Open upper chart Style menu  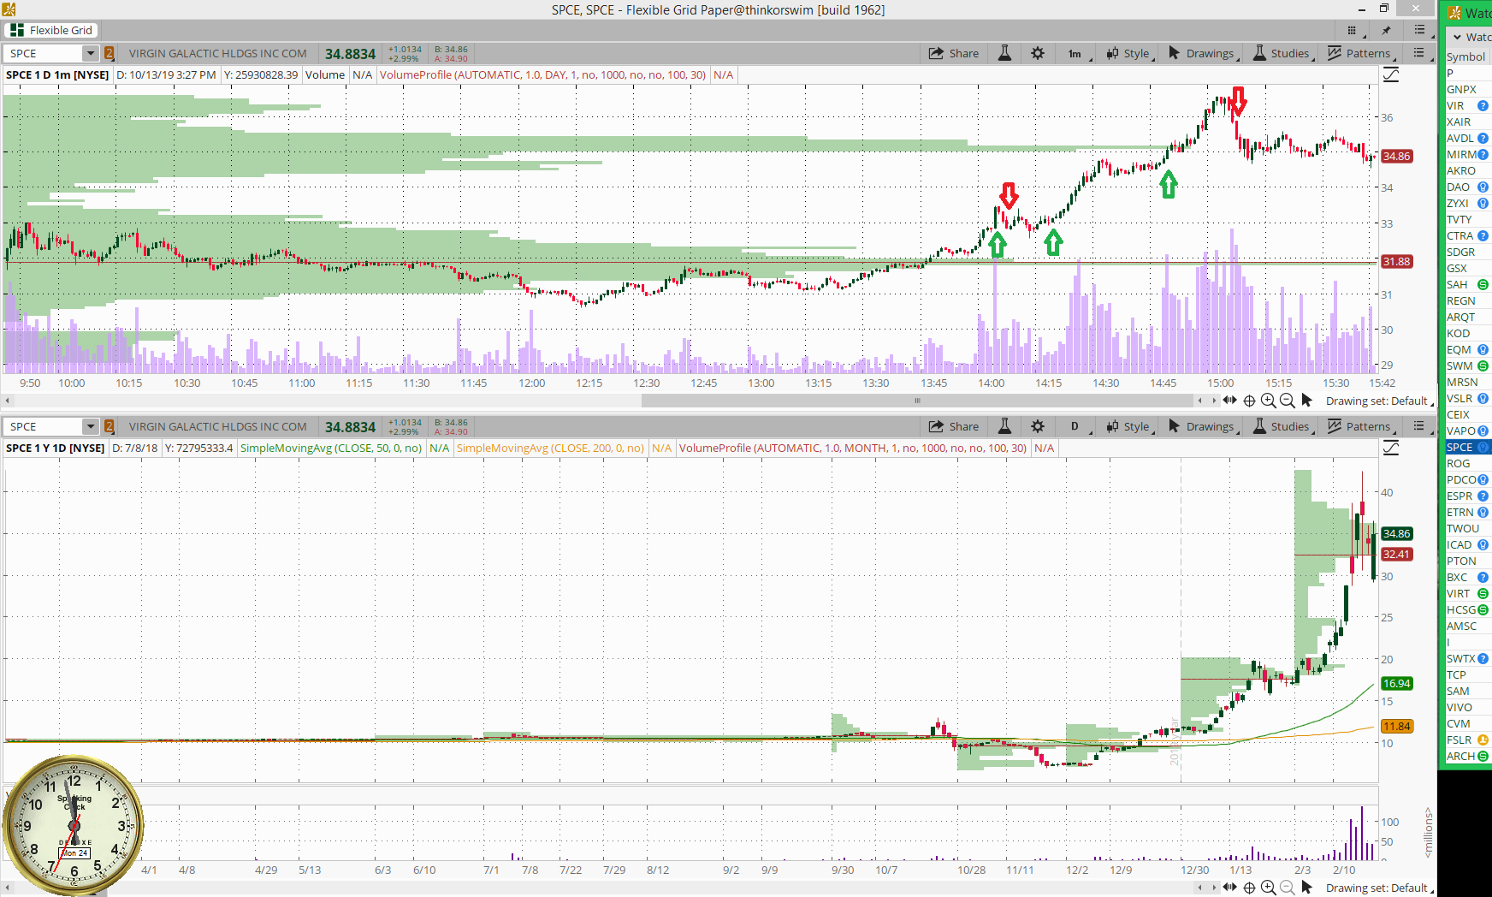1128,53
